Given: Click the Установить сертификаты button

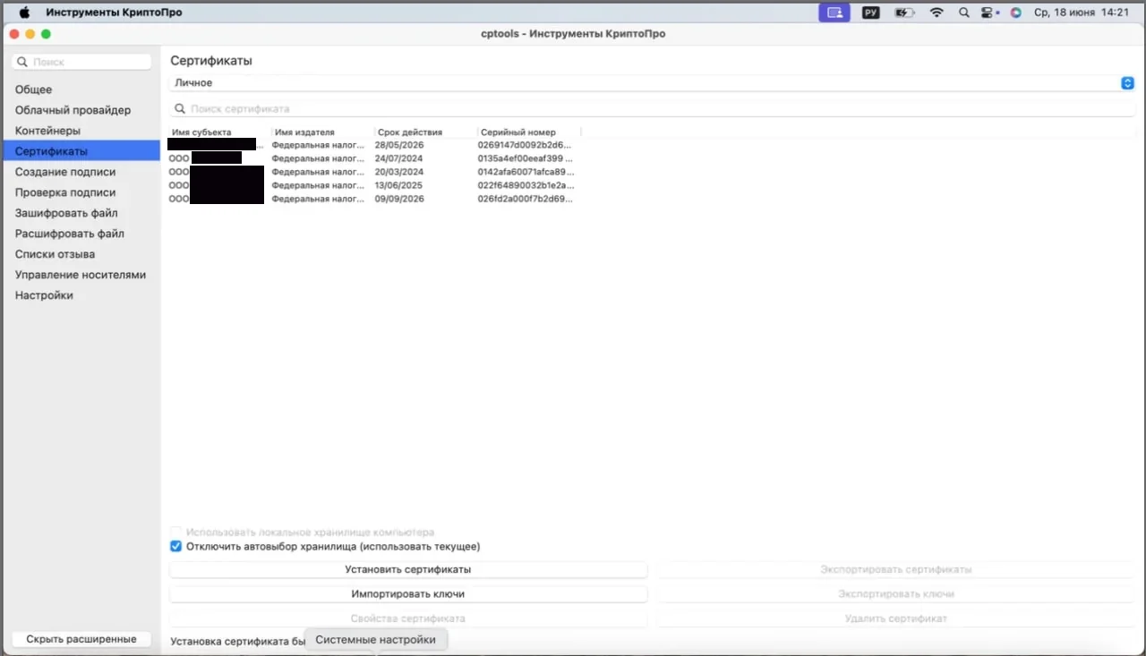Looking at the screenshot, I should [408, 569].
